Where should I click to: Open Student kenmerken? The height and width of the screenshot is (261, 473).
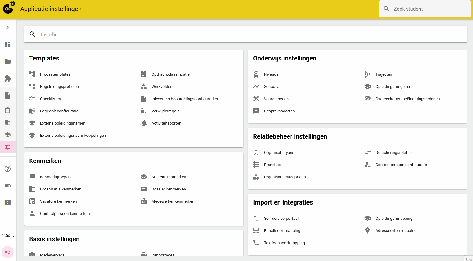pos(169,177)
